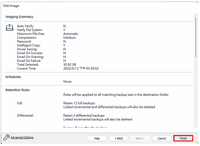Click the 'Auto Verify:' label
The image size is (200, 146).
pos(25,26)
